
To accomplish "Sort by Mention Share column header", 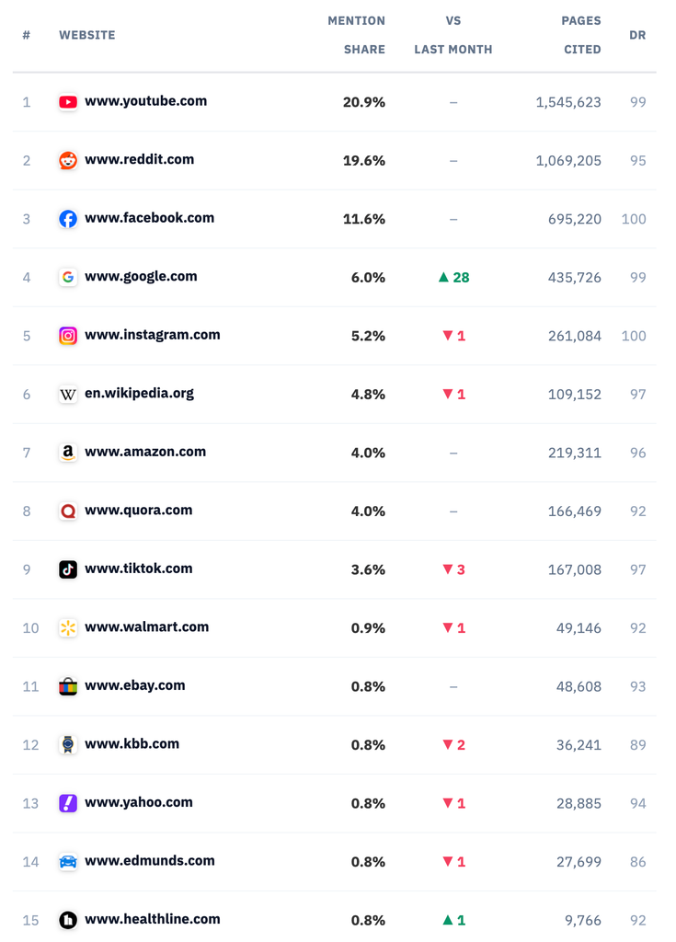I will click(x=356, y=35).
